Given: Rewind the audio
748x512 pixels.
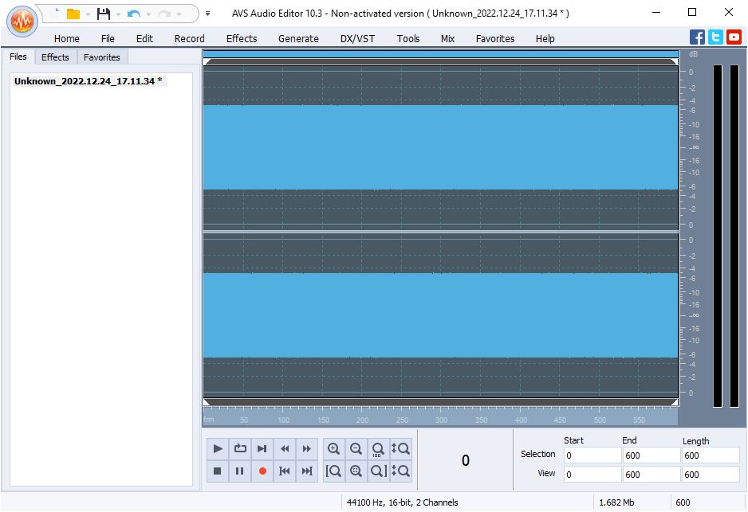Looking at the screenshot, I should coord(285,448).
